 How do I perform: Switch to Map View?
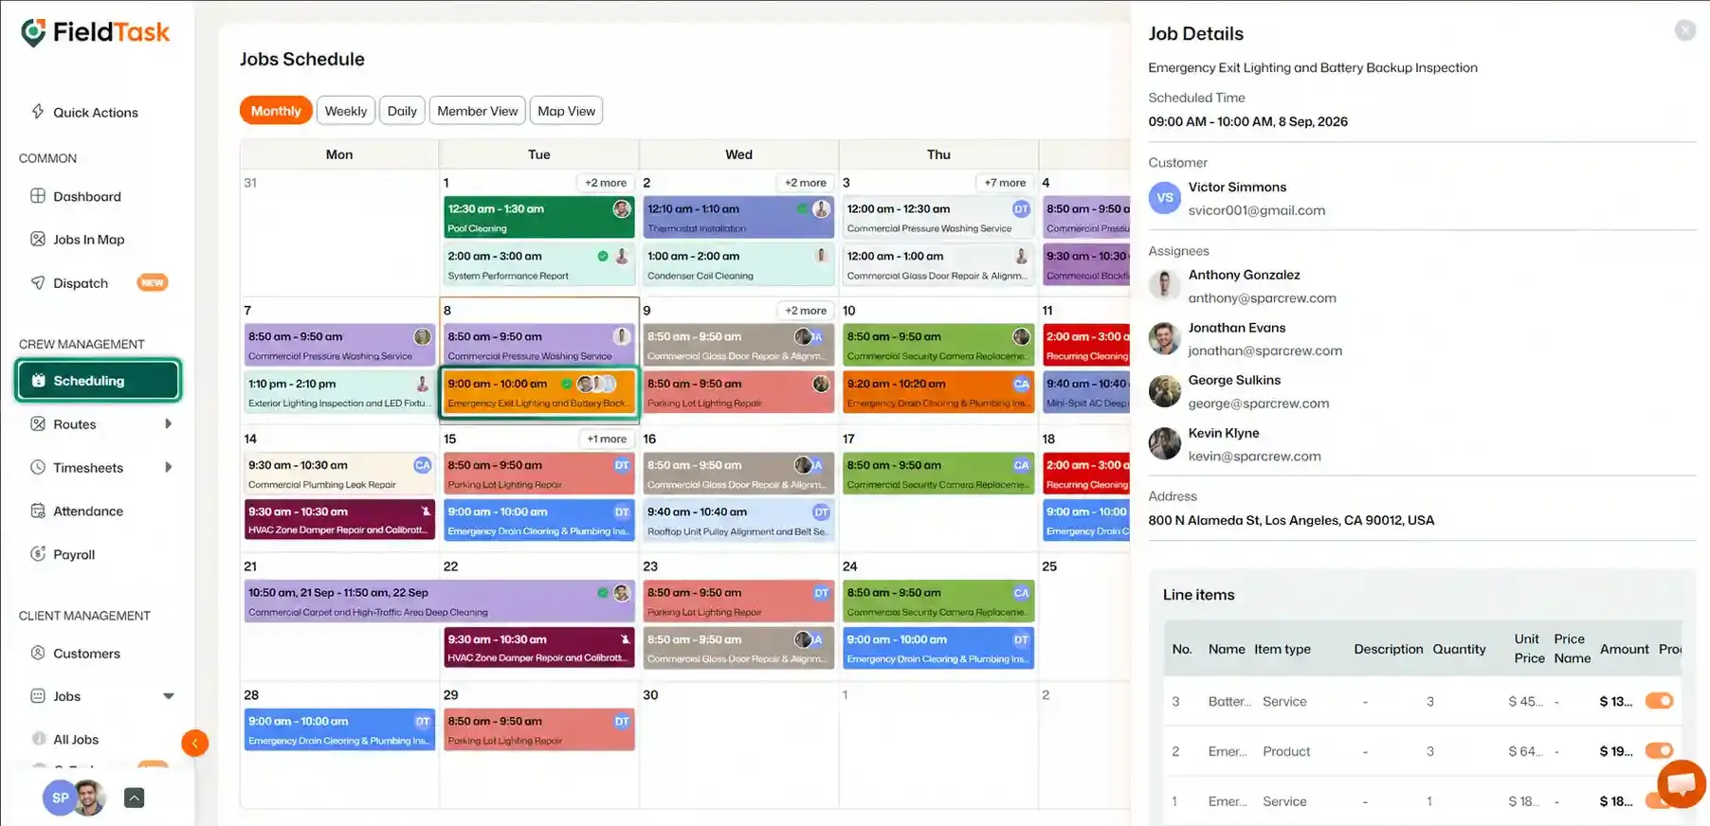click(x=567, y=111)
